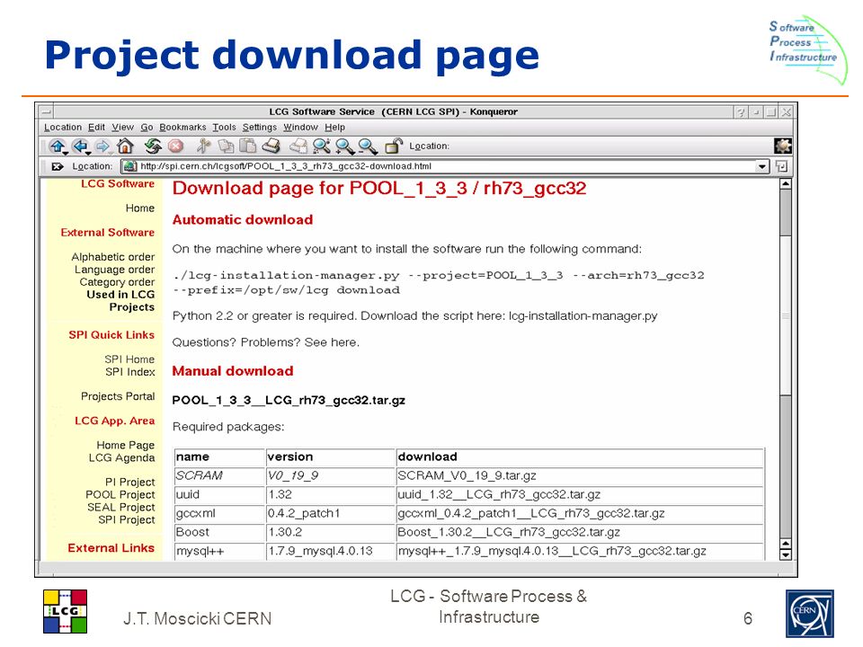863x647 pixels.
Task: Click the Home house icon in toolbar
Action: point(126,146)
